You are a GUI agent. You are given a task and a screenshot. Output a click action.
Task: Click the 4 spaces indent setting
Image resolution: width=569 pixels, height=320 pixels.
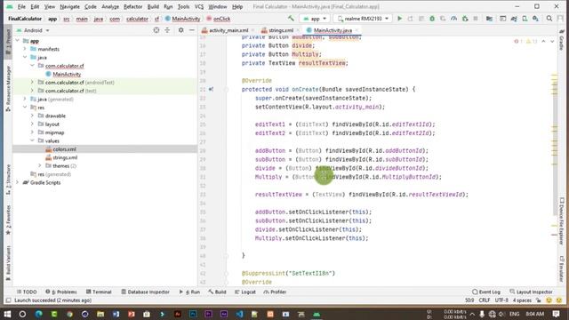point(522,300)
